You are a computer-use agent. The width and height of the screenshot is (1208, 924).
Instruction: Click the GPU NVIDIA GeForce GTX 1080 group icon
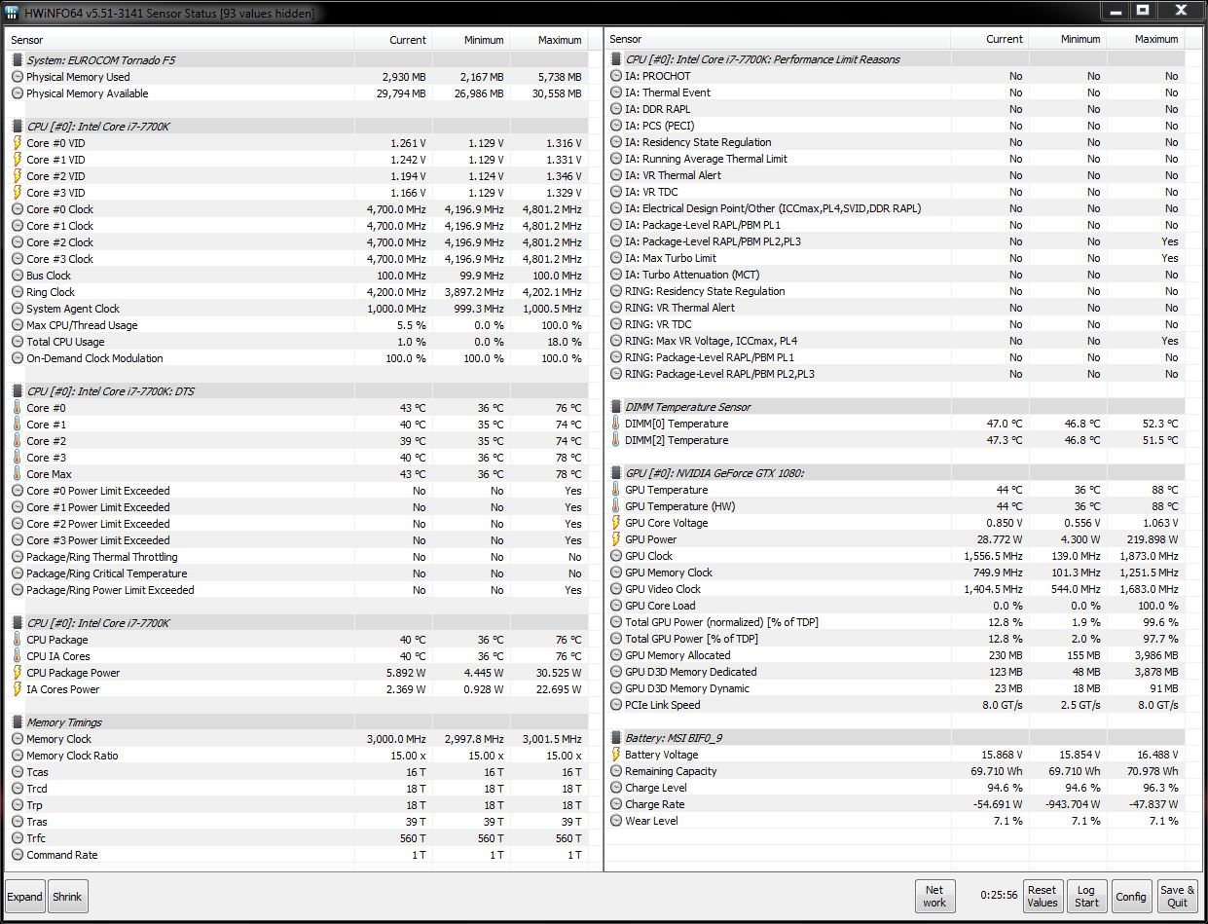[x=616, y=473]
